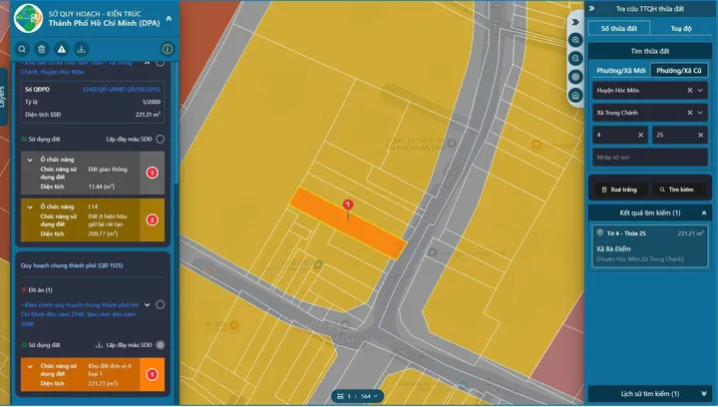
Task: Open the green info icon
Action: [168, 49]
